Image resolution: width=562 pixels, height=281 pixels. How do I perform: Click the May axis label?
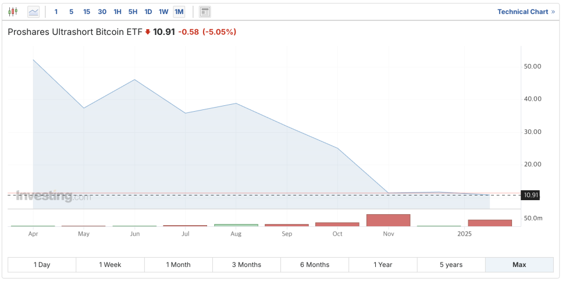[84, 234]
